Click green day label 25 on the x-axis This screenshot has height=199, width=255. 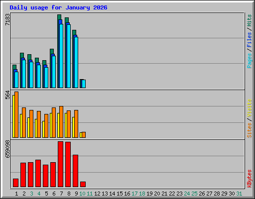pos(194,194)
